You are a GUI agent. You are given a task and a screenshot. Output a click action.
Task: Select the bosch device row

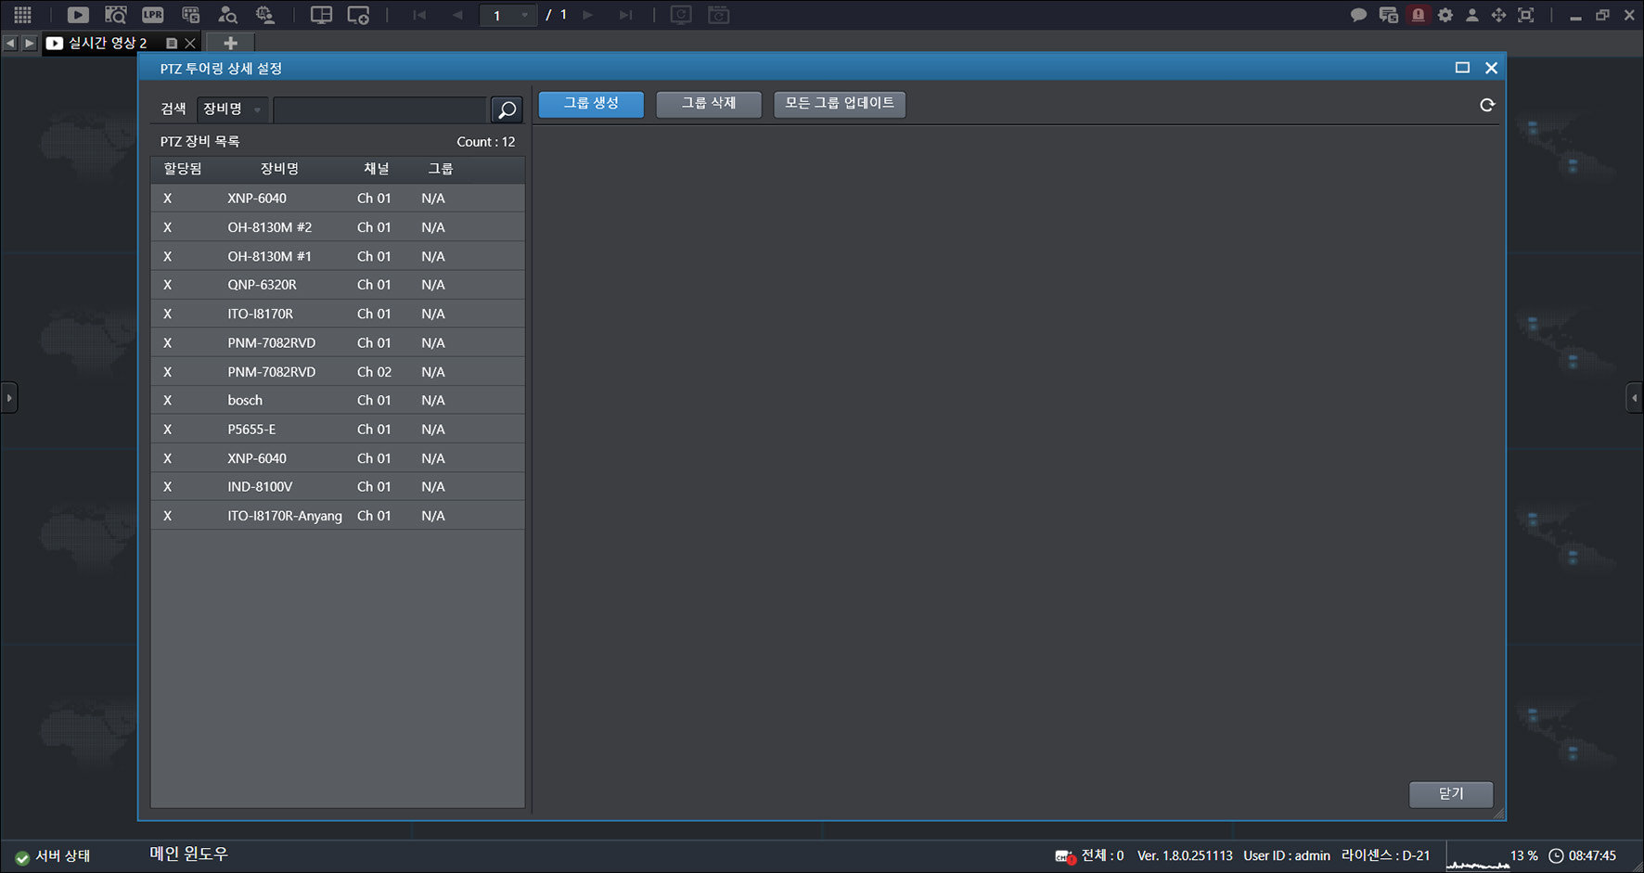(x=338, y=400)
